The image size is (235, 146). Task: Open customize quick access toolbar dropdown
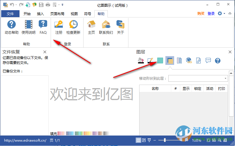pyautogui.click(x=63, y=5)
